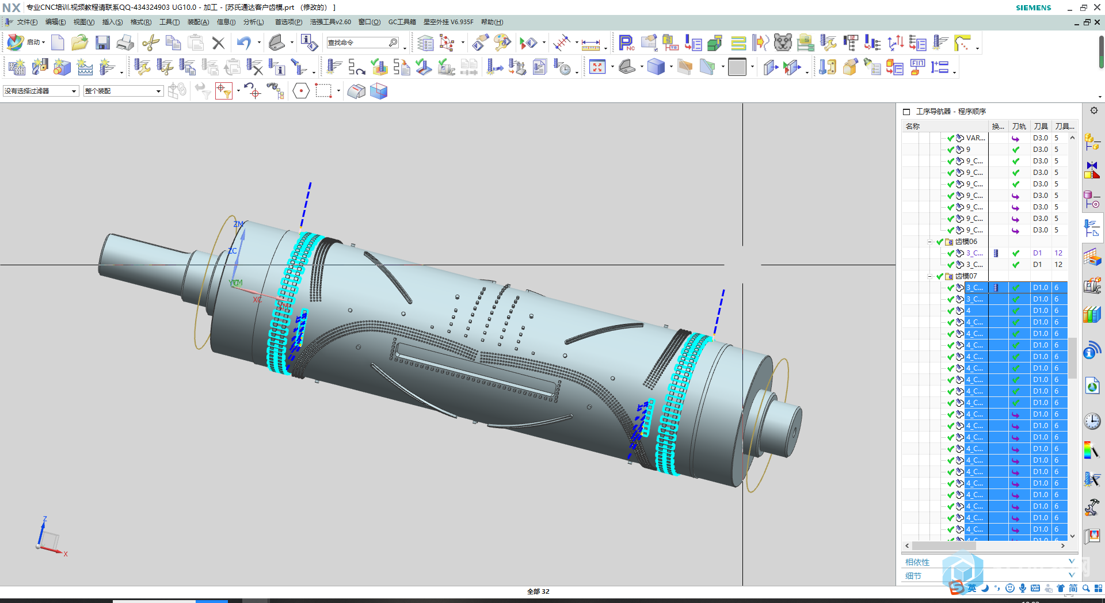Open navigator settings with the gear icon

click(1094, 110)
